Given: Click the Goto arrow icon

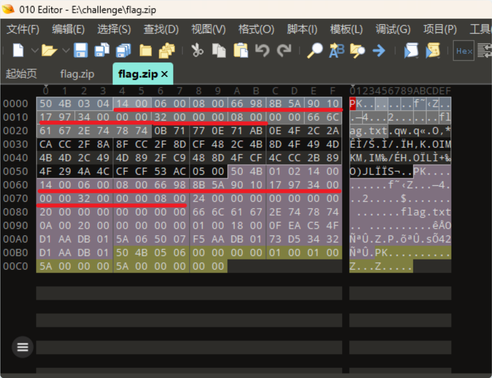Looking at the screenshot, I should [x=379, y=50].
